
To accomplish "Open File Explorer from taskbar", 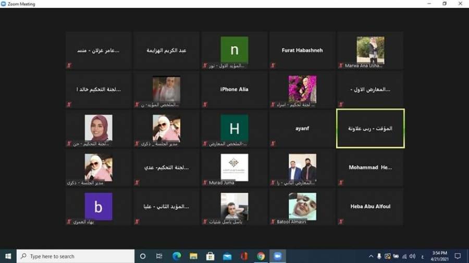I will (193, 256).
